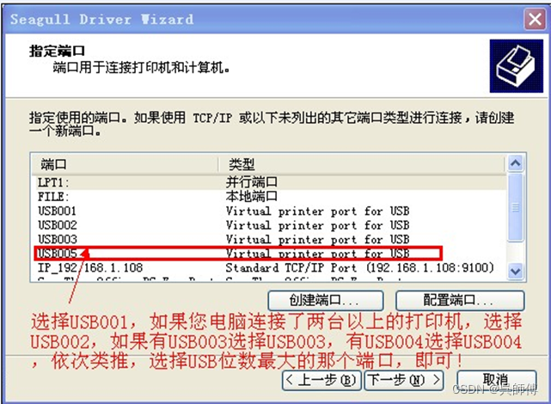Select the LPT1: port row
This screenshot has height=404, width=551.
(x=269, y=182)
